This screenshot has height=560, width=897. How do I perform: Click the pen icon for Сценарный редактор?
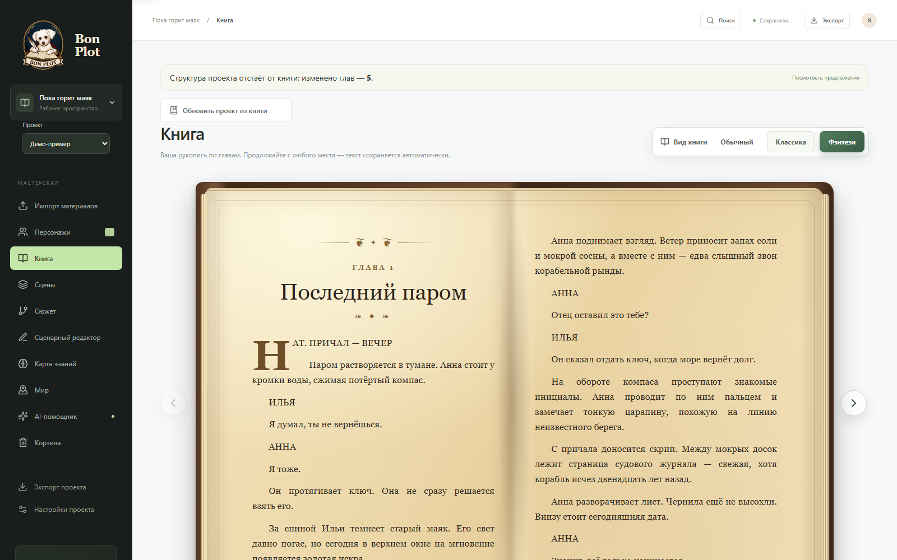pos(23,337)
